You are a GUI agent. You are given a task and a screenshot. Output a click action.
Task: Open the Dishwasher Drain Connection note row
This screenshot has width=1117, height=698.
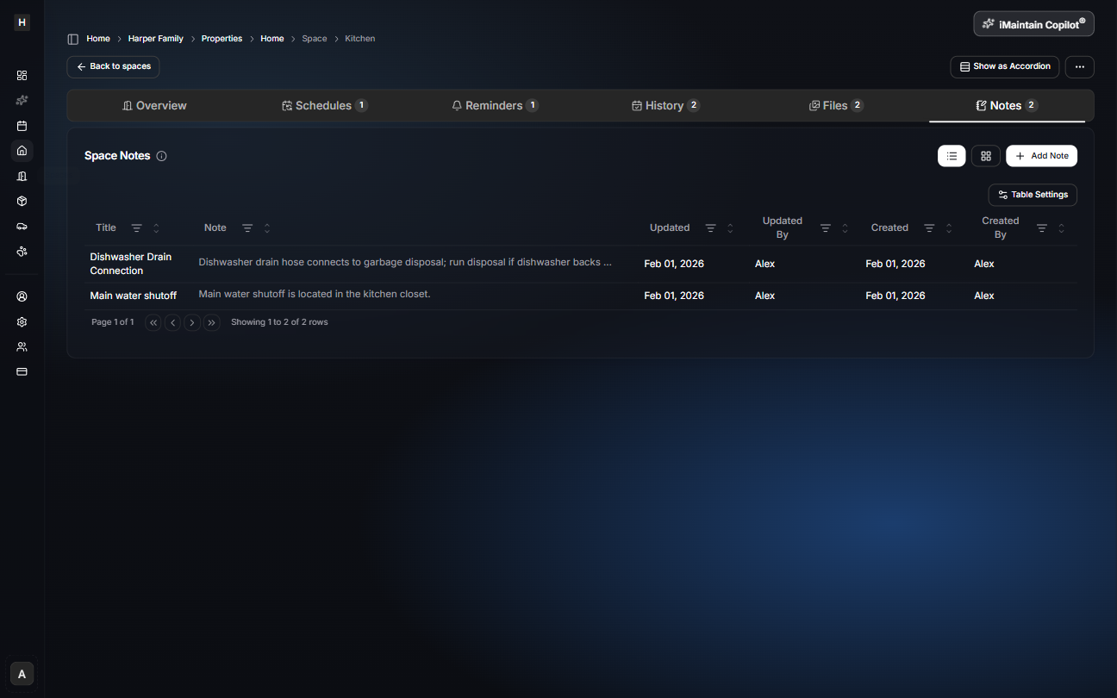click(x=131, y=264)
